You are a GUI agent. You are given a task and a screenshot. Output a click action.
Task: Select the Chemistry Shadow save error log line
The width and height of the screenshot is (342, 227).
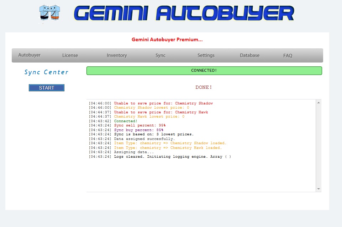(x=163, y=103)
